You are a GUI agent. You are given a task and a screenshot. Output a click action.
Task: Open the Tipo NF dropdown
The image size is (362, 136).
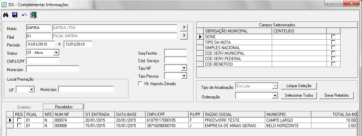(184, 68)
